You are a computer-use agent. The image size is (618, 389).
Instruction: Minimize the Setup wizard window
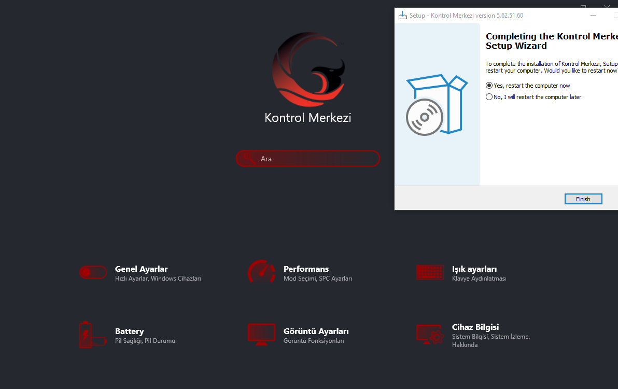(x=593, y=16)
